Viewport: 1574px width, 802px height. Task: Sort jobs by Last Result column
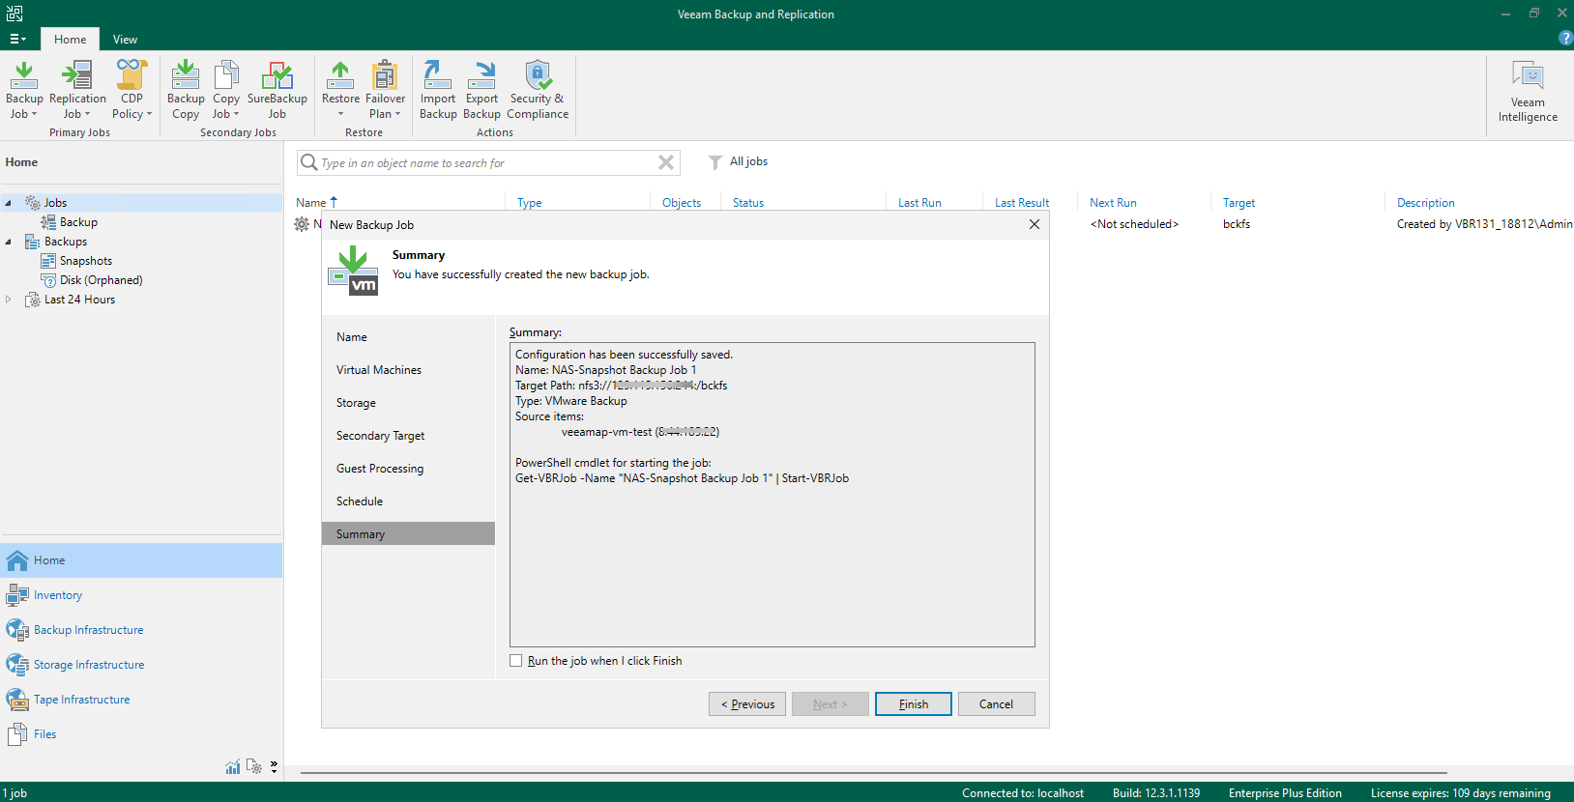(x=1022, y=203)
